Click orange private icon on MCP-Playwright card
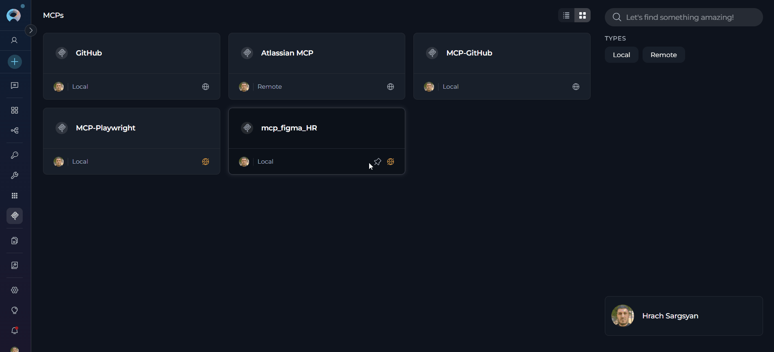Viewport: 774px width, 352px height. [x=206, y=162]
